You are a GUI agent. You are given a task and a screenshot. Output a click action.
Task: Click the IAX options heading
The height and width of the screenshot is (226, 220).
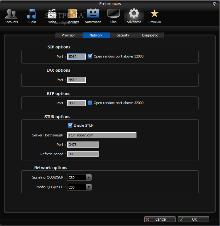coord(59,70)
